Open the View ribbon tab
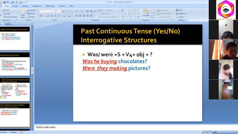 71,6
